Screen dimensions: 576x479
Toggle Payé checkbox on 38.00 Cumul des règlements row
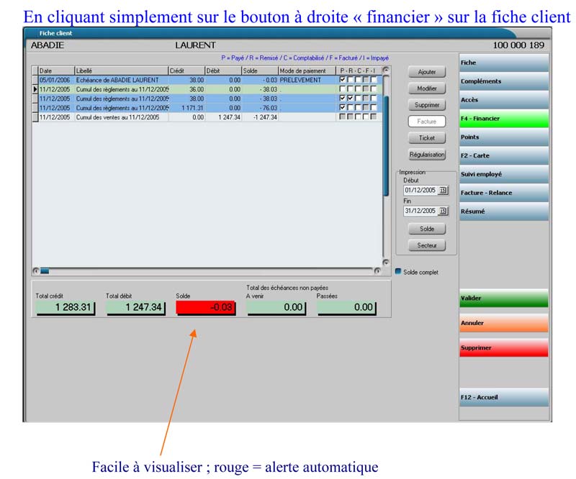(x=343, y=99)
